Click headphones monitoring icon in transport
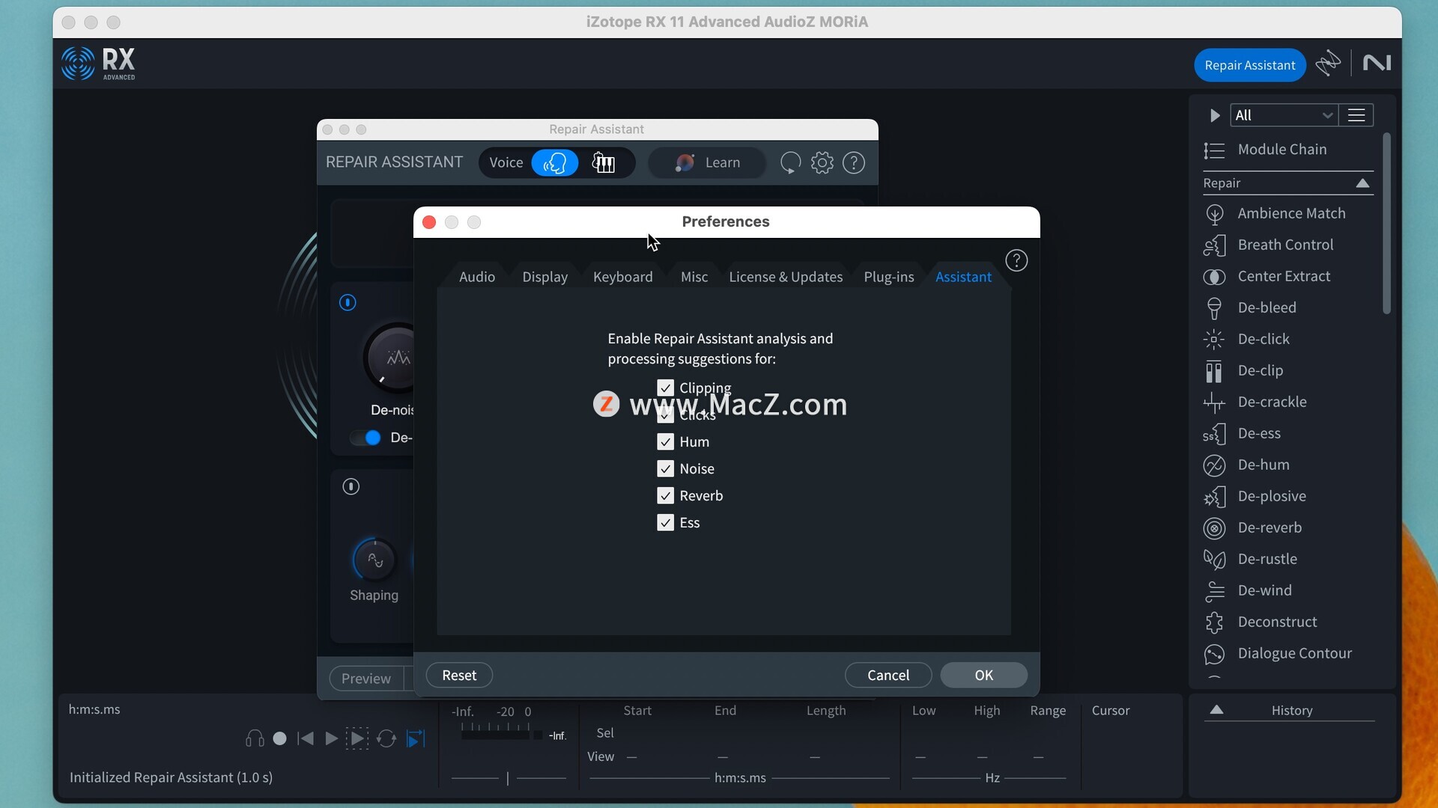 click(255, 739)
